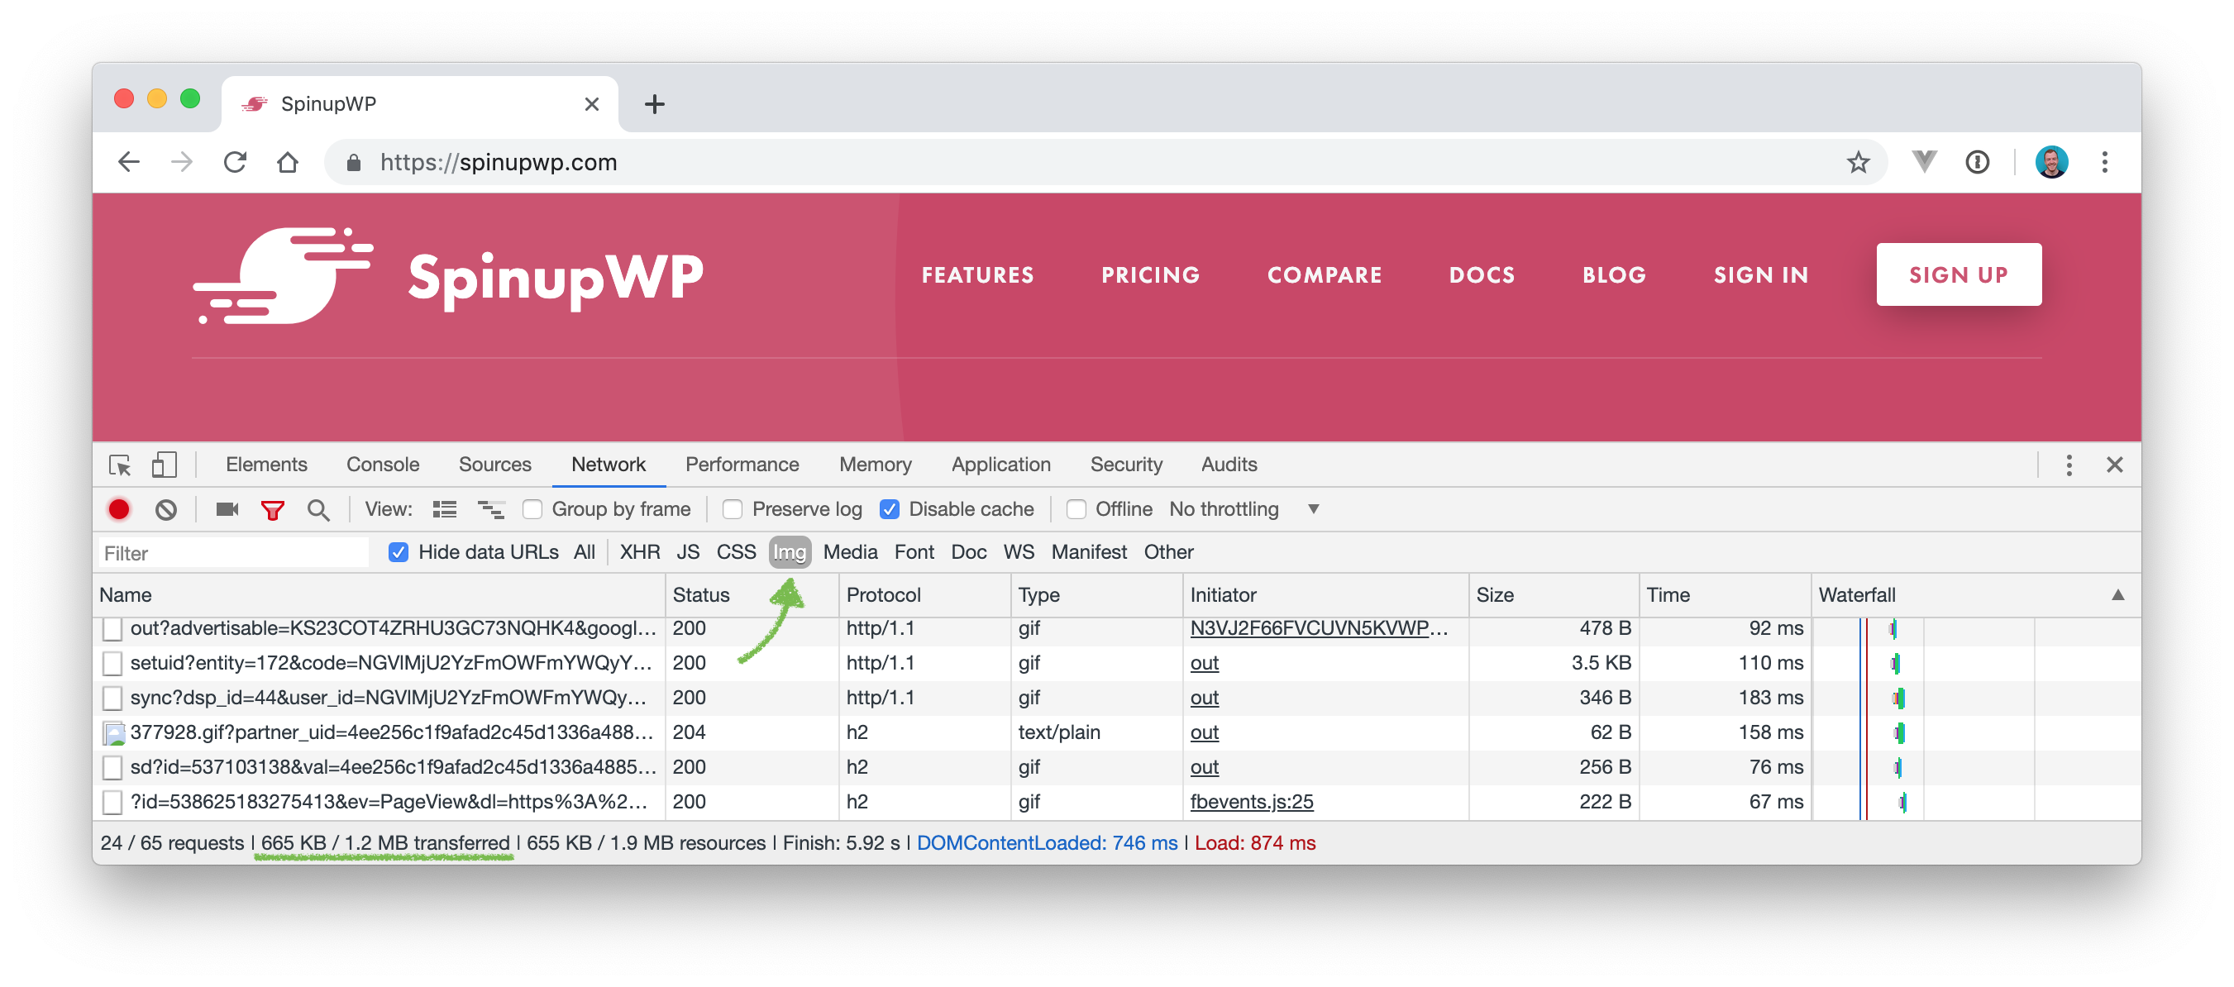Stop recording the network log
The height and width of the screenshot is (987, 2234).
pyautogui.click(x=120, y=509)
